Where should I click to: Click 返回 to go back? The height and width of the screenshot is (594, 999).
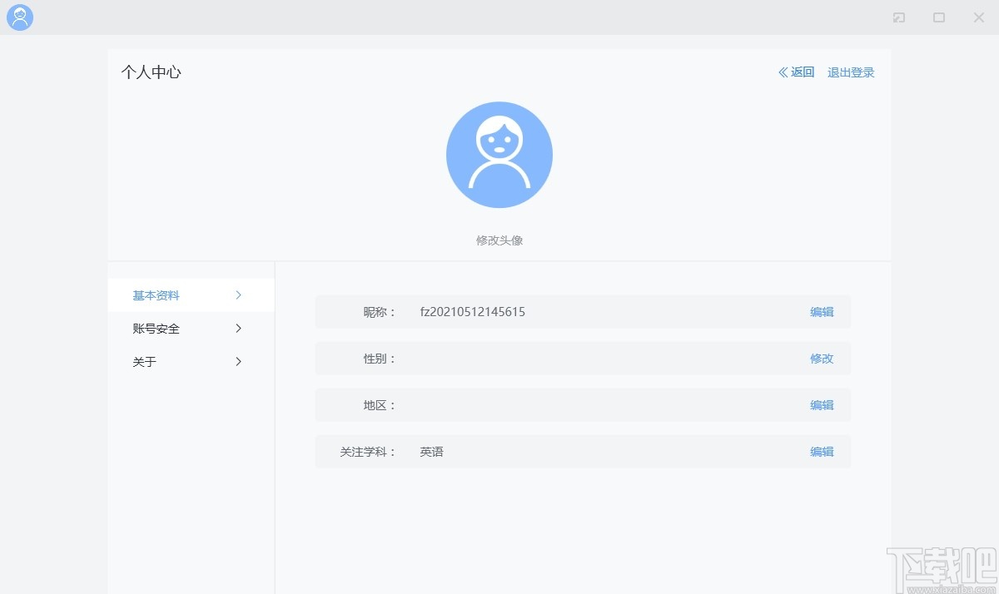(x=801, y=72)
